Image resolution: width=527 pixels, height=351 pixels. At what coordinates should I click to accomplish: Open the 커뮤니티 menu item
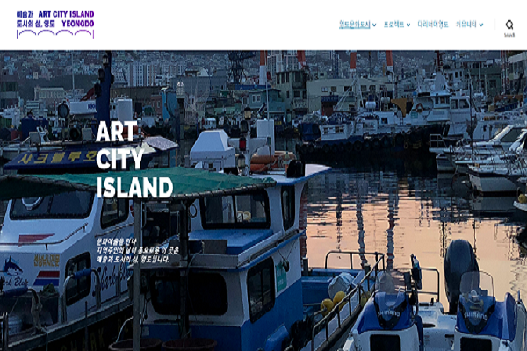pos(466,25)
